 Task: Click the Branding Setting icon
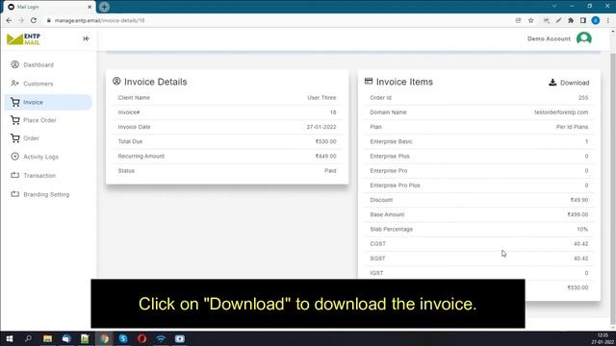point(15,194)
